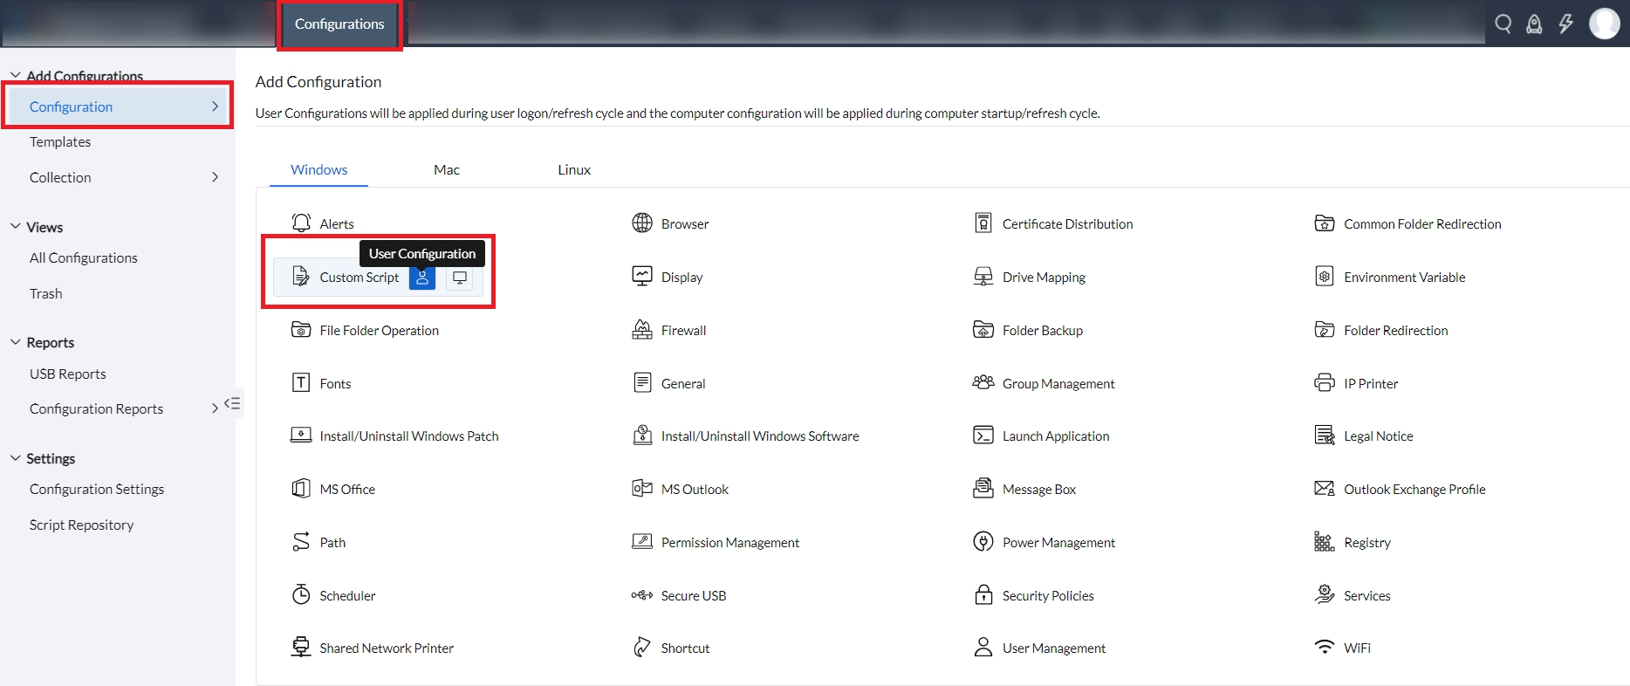Image resolution: width=1630 pixels, height=686 pixels.
Task: Click the Environment Variable icon
Action: coord(1325,277)
